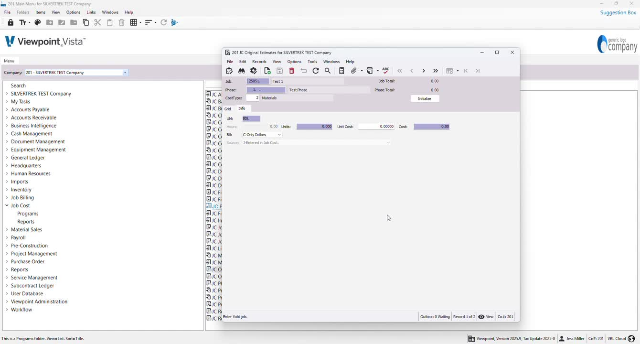Click the ABC spell check icon
640x344 pixels.
click(x=386, y=70)
